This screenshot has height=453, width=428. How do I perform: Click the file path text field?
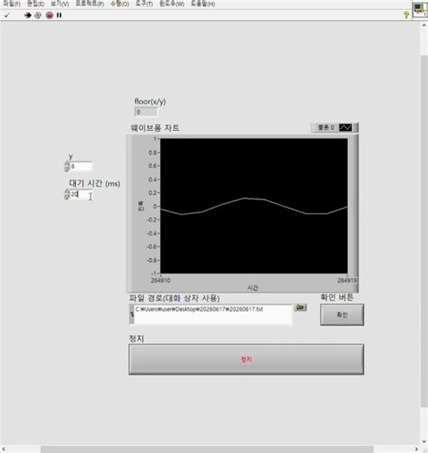point(213,314)
